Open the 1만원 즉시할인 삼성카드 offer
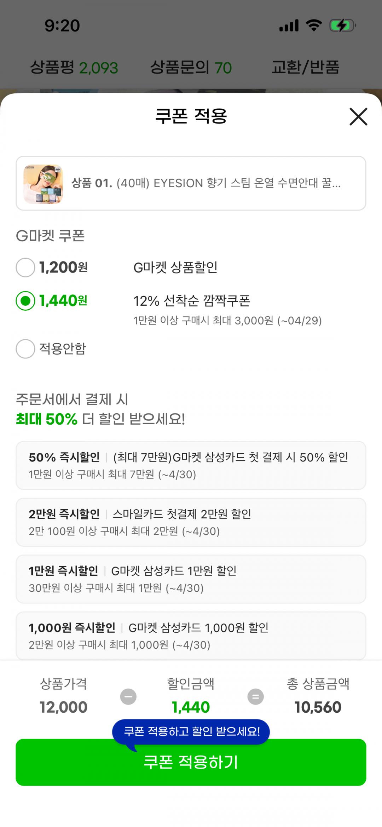382x827 pixels. tap(191, 579)
